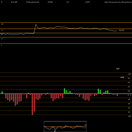Viewport: 132px width, 132px height.
Task: Click the RSI axis label 0 on left
Action: click(x=1, y=45)
